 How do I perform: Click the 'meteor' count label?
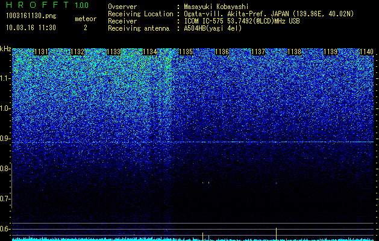pos(86,19)
